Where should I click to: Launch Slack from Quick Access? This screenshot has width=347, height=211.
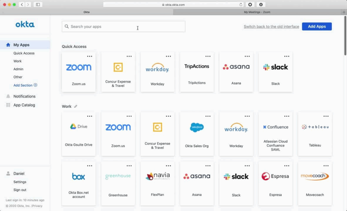275,72
